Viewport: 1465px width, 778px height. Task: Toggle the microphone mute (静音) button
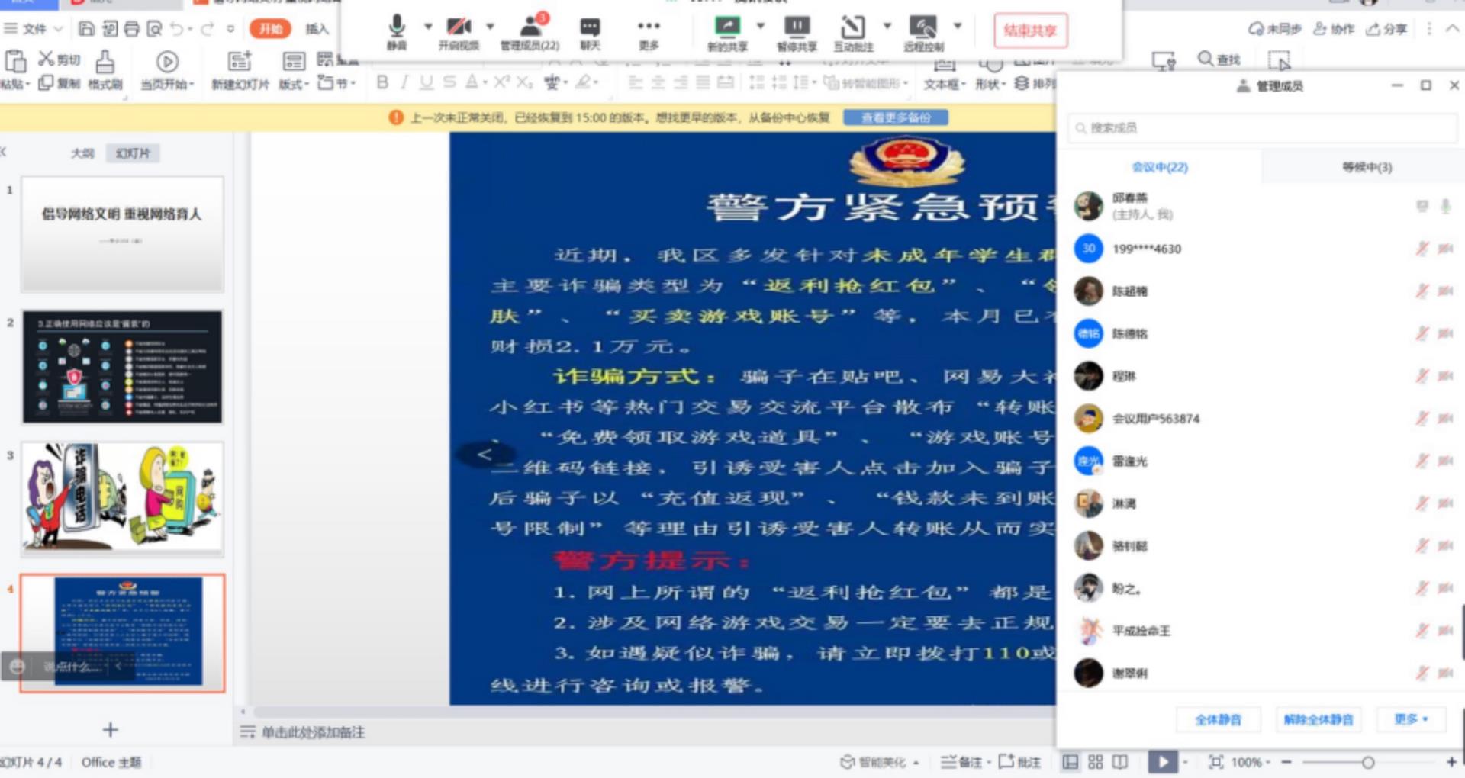[396, 32]
